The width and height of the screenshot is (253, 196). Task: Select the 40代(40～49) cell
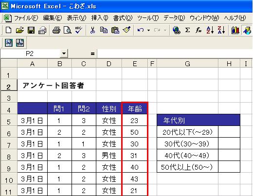(x=188, y=155)
